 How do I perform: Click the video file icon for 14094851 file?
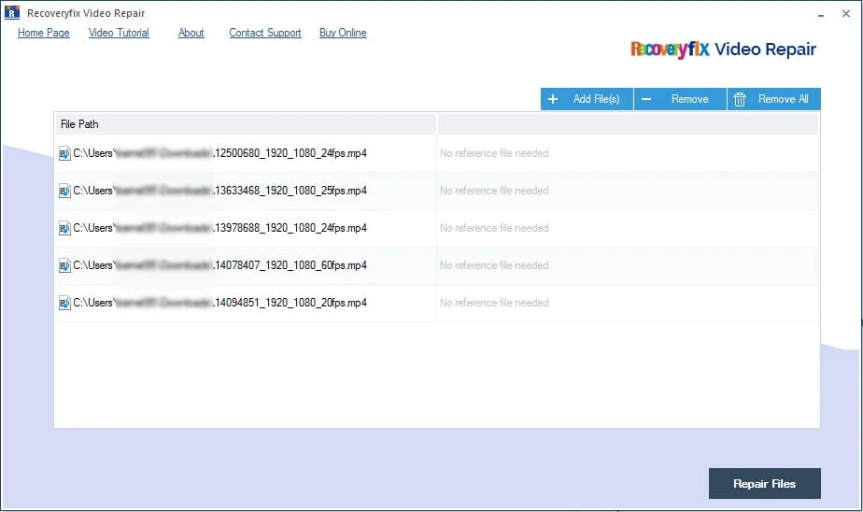click(64, 303)
